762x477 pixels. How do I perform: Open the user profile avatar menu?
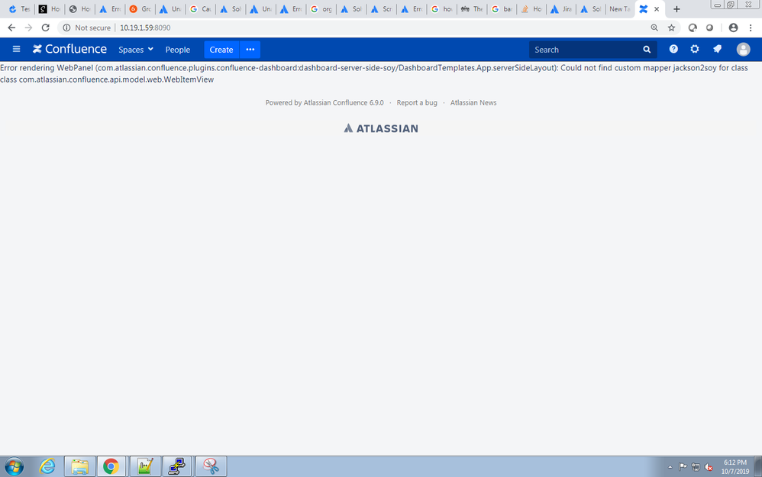pyautogui.click(x=743, y=49)
